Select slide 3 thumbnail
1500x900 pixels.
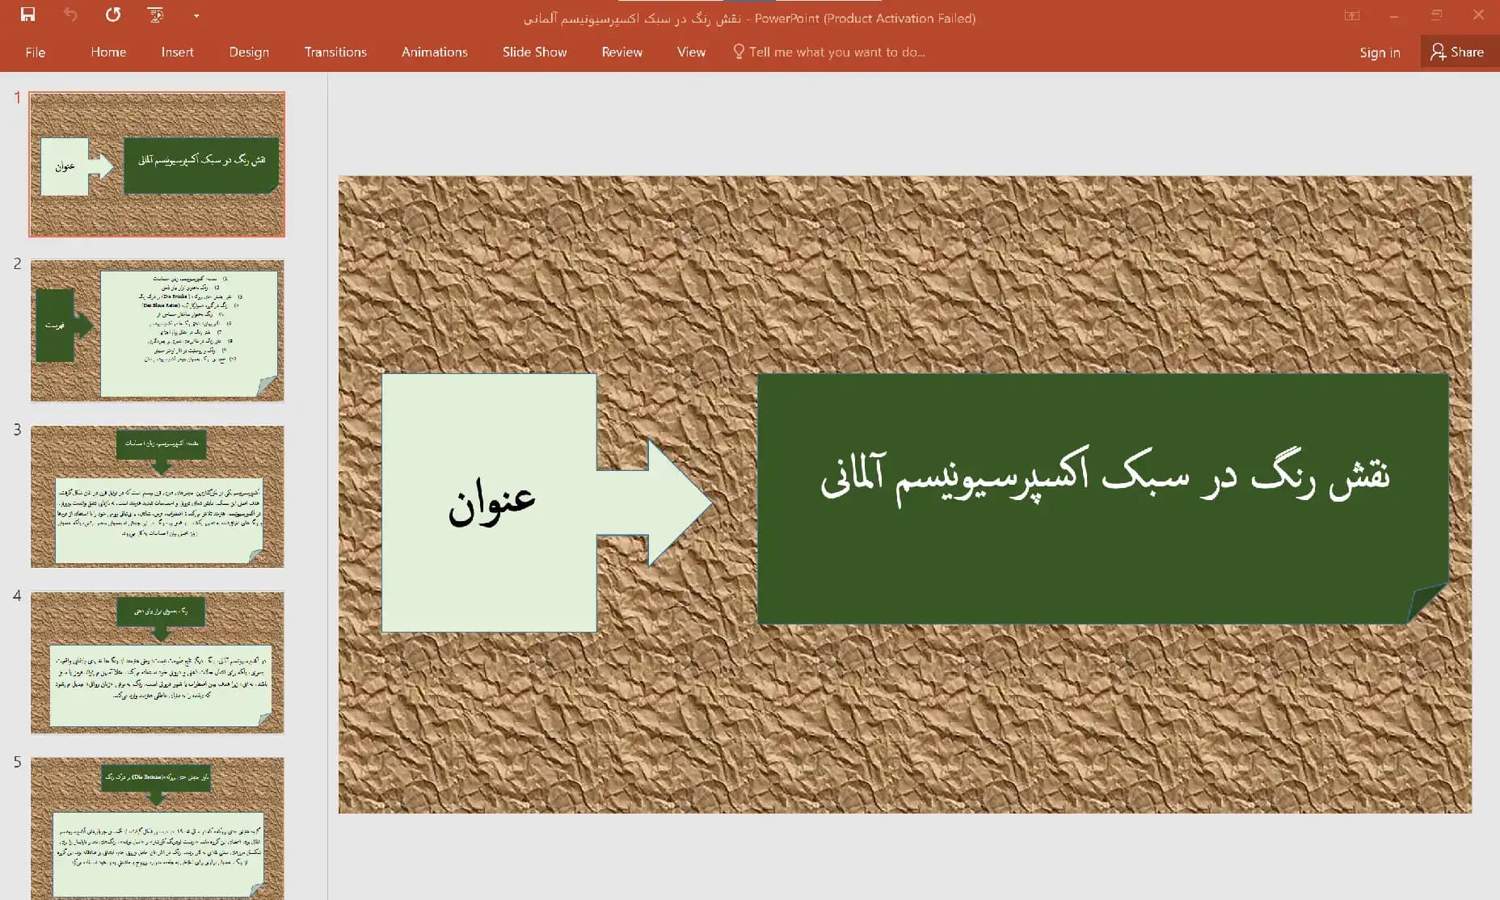[157, 496]
